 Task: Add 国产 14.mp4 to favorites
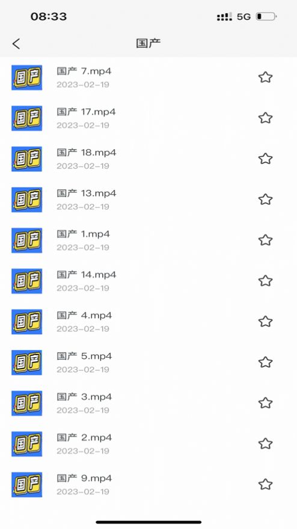(x=266, y=281)
